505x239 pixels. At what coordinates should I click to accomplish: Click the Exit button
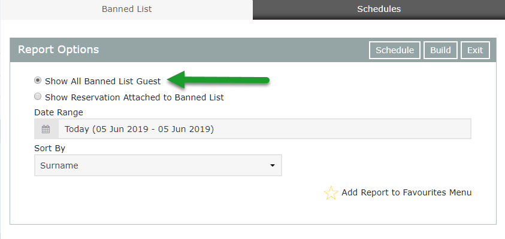pyautogui.click(x=475, y=50)
